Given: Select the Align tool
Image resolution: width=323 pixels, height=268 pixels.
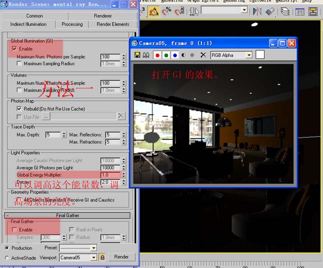Looking at the screenshot, I should [x=270, y=11].
